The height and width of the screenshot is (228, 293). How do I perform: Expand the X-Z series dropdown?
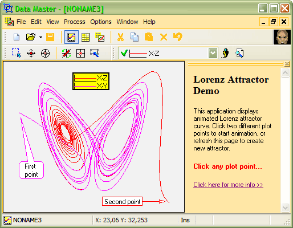(213, 53)
